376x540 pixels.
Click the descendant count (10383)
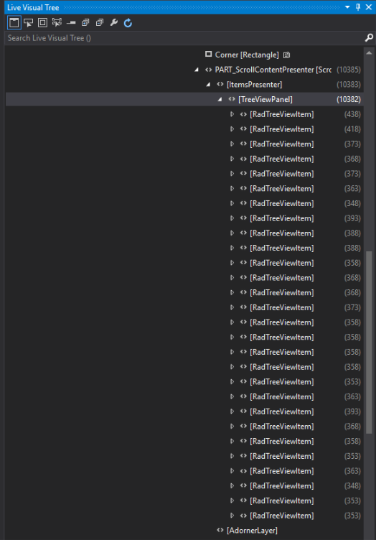pos(349,85)
